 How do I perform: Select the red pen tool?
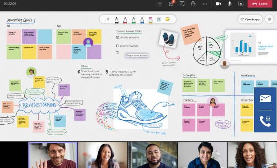(x=125, y=20)
